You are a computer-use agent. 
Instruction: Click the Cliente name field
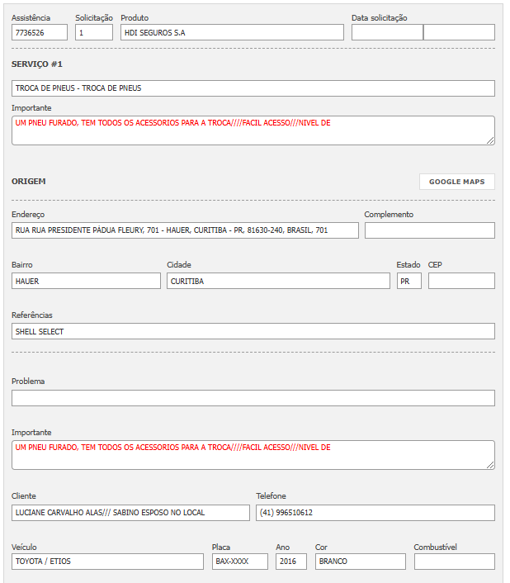coord(130,513)
